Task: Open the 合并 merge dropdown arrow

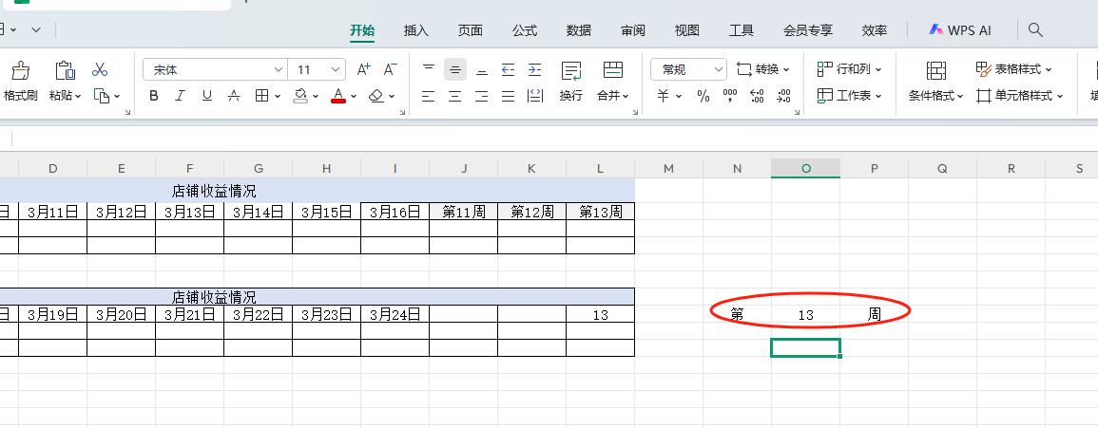Action: [626, 97]
